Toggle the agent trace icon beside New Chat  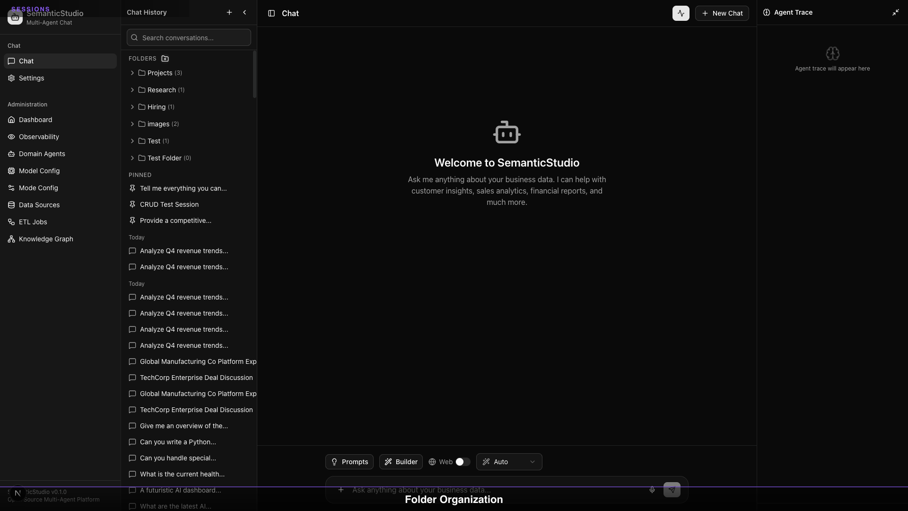point(681,13)
